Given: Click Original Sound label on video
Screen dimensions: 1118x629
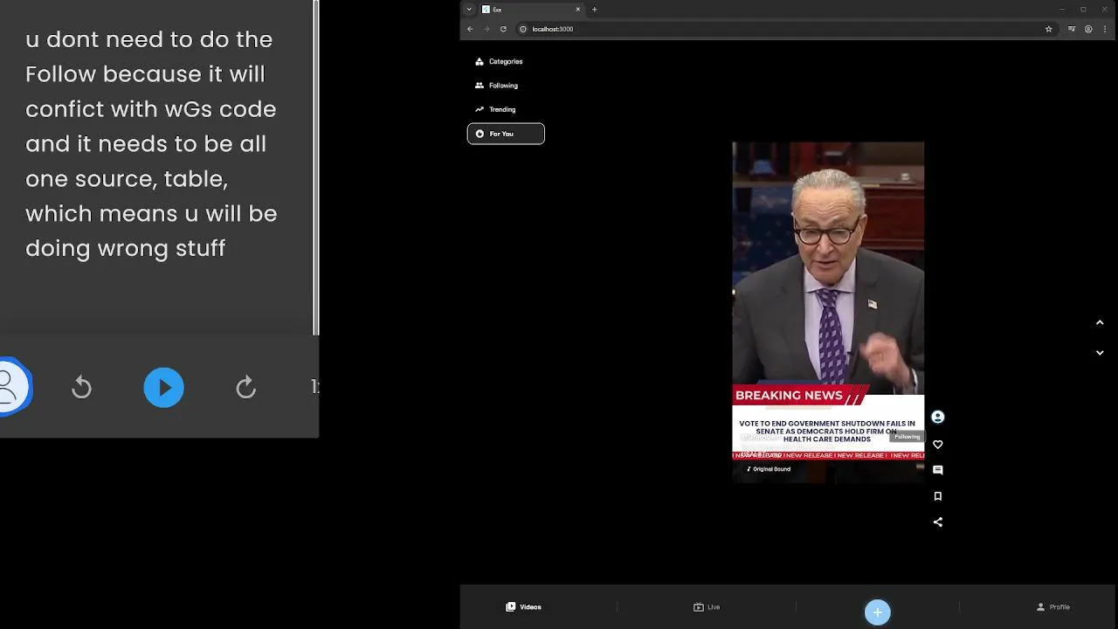Looking at the screenshot, I should [x=769, y=469].
